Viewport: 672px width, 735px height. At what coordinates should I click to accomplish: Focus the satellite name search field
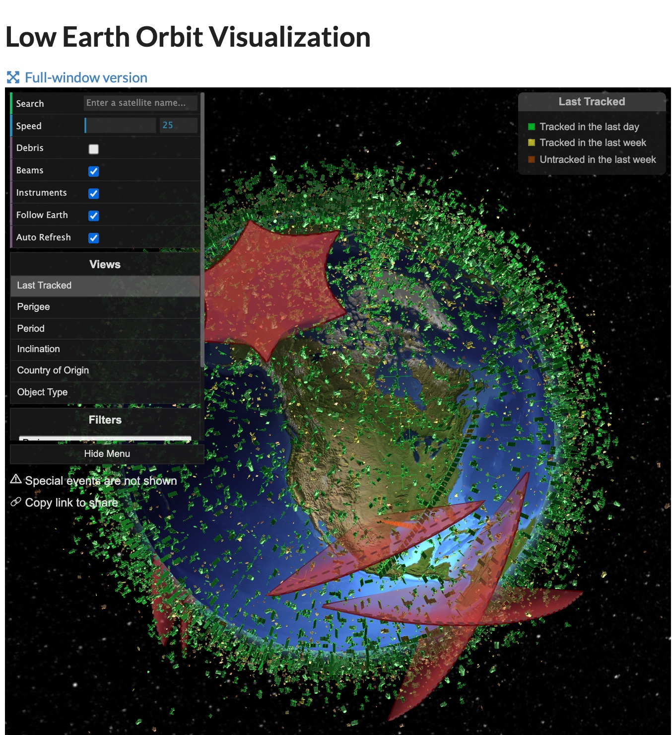point(140,103)
